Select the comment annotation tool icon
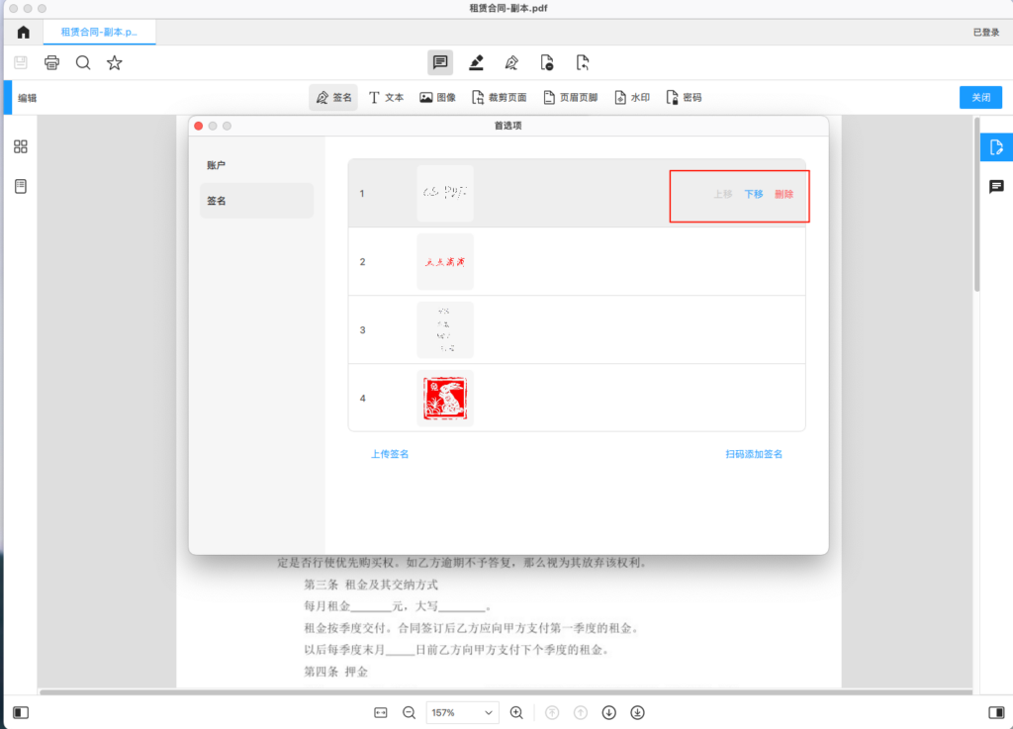1013x729 pixels. point(440,63)
